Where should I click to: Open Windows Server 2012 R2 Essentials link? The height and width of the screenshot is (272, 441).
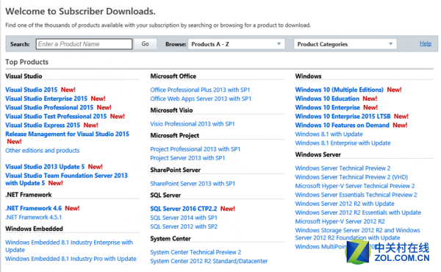pyautogui.click(x=358, y=212)
